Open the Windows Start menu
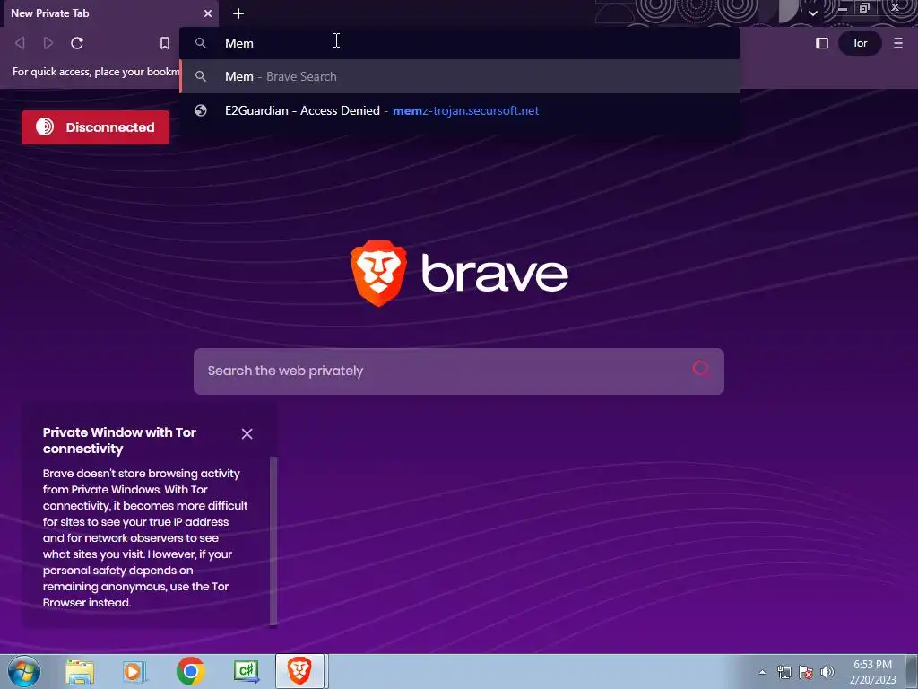This screenshot has height=689, width=918. [23, 671]
